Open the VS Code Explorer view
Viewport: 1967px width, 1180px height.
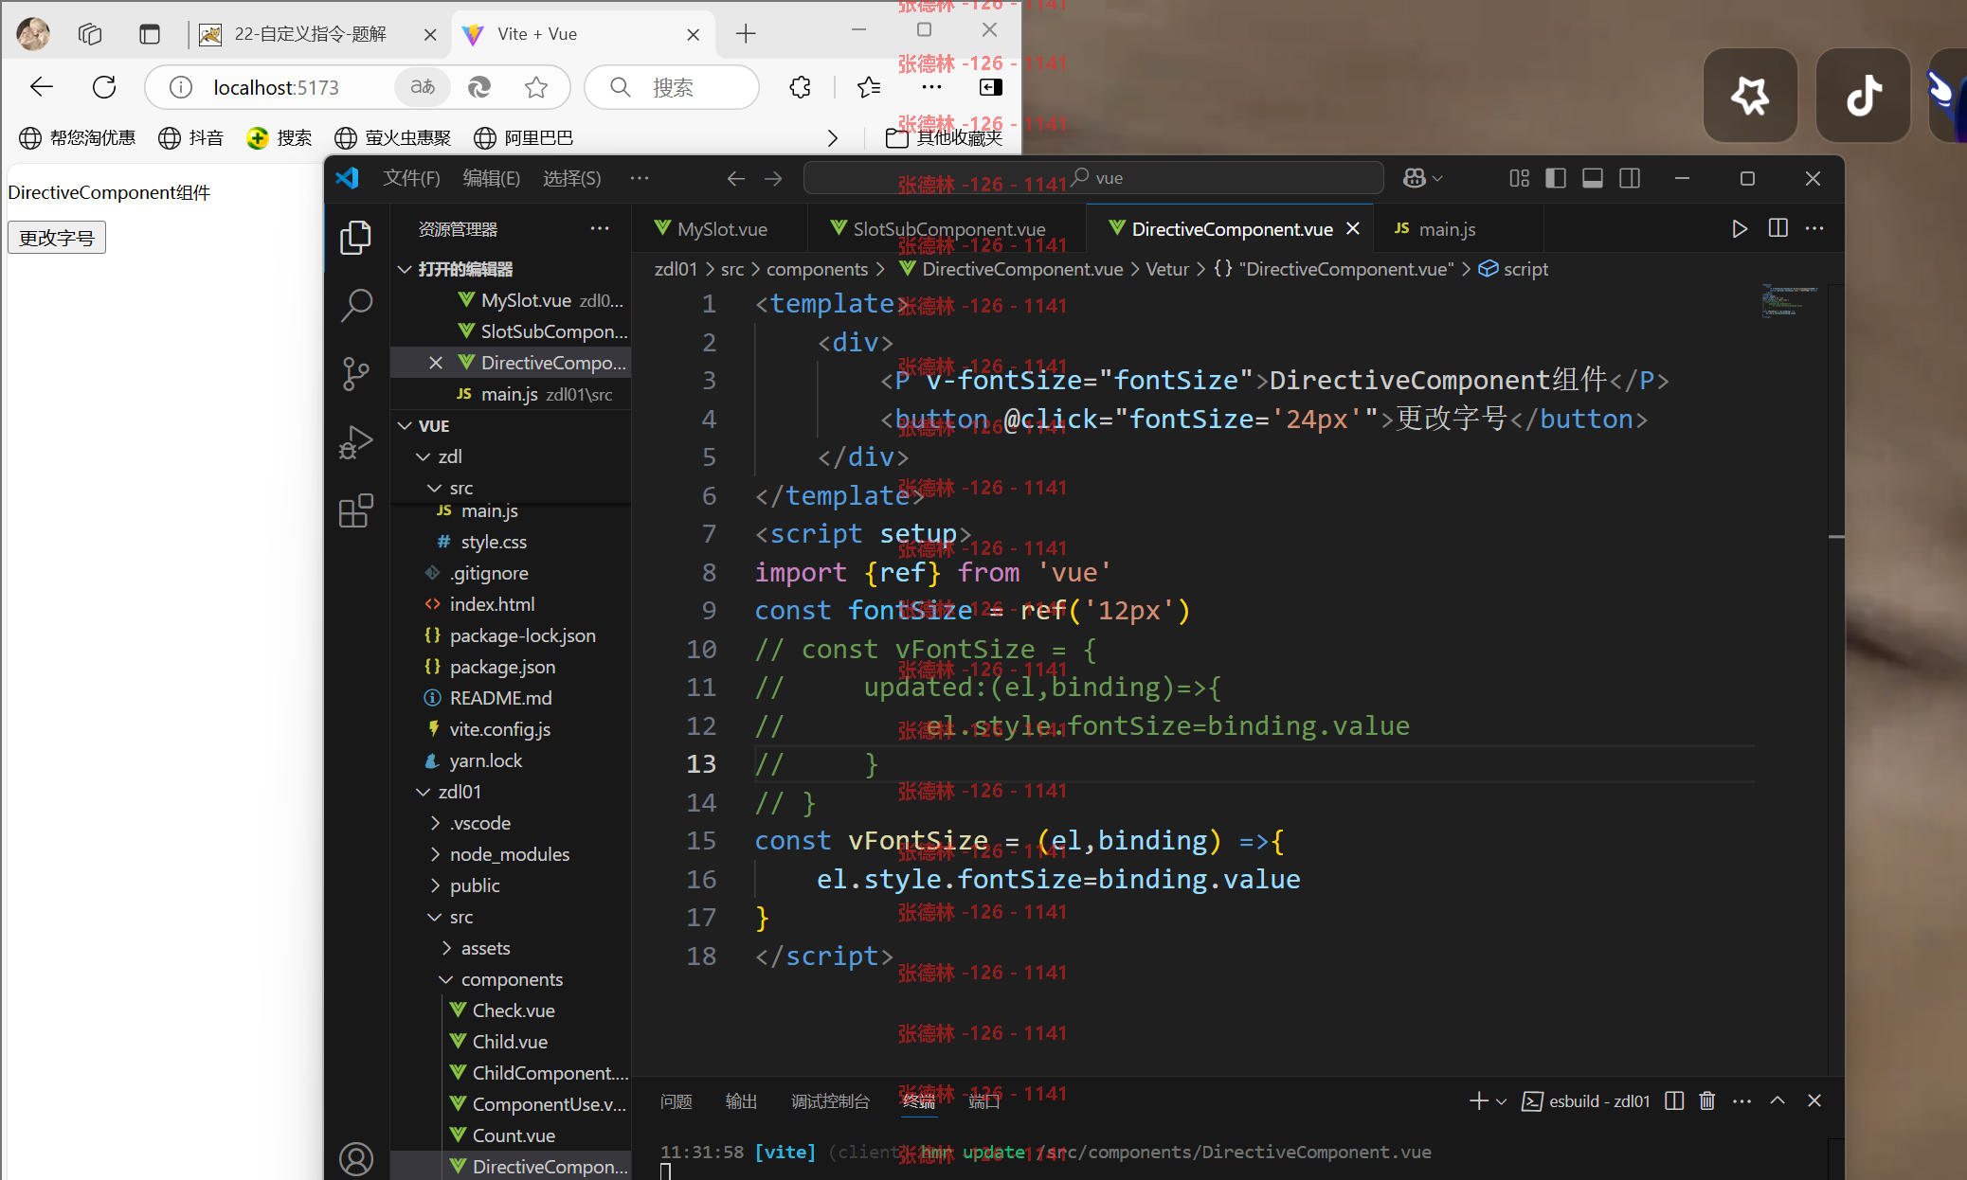[356, 238]
